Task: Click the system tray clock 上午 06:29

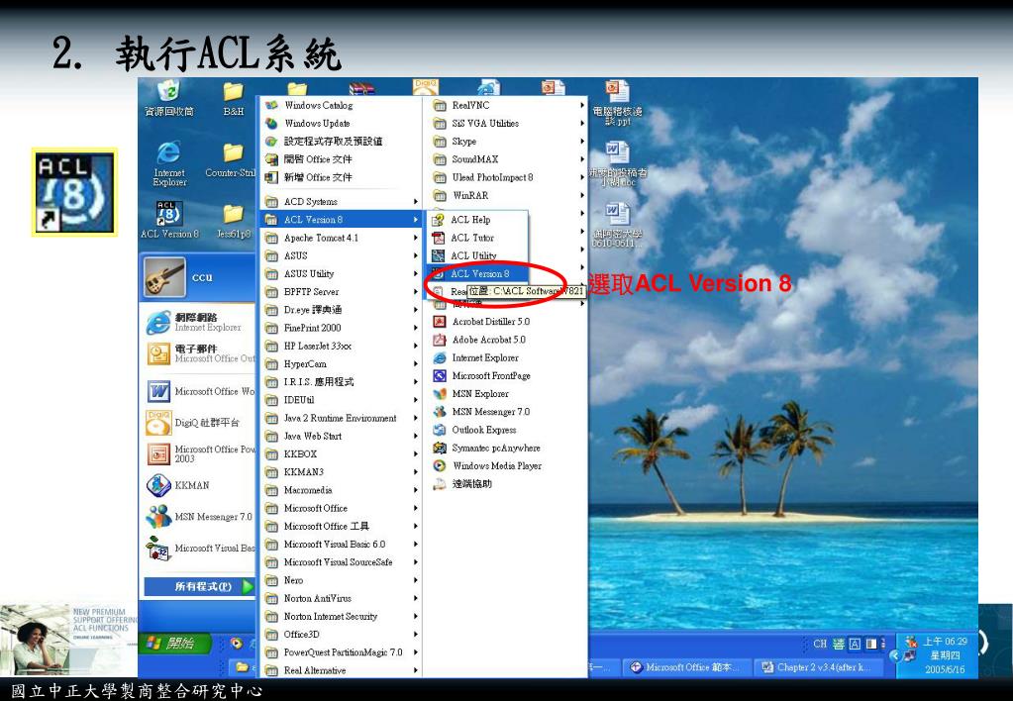Action: point(945,641)
